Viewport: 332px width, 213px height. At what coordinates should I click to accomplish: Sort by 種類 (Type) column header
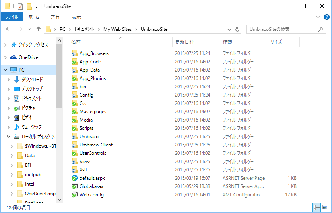tap(244, 42)
